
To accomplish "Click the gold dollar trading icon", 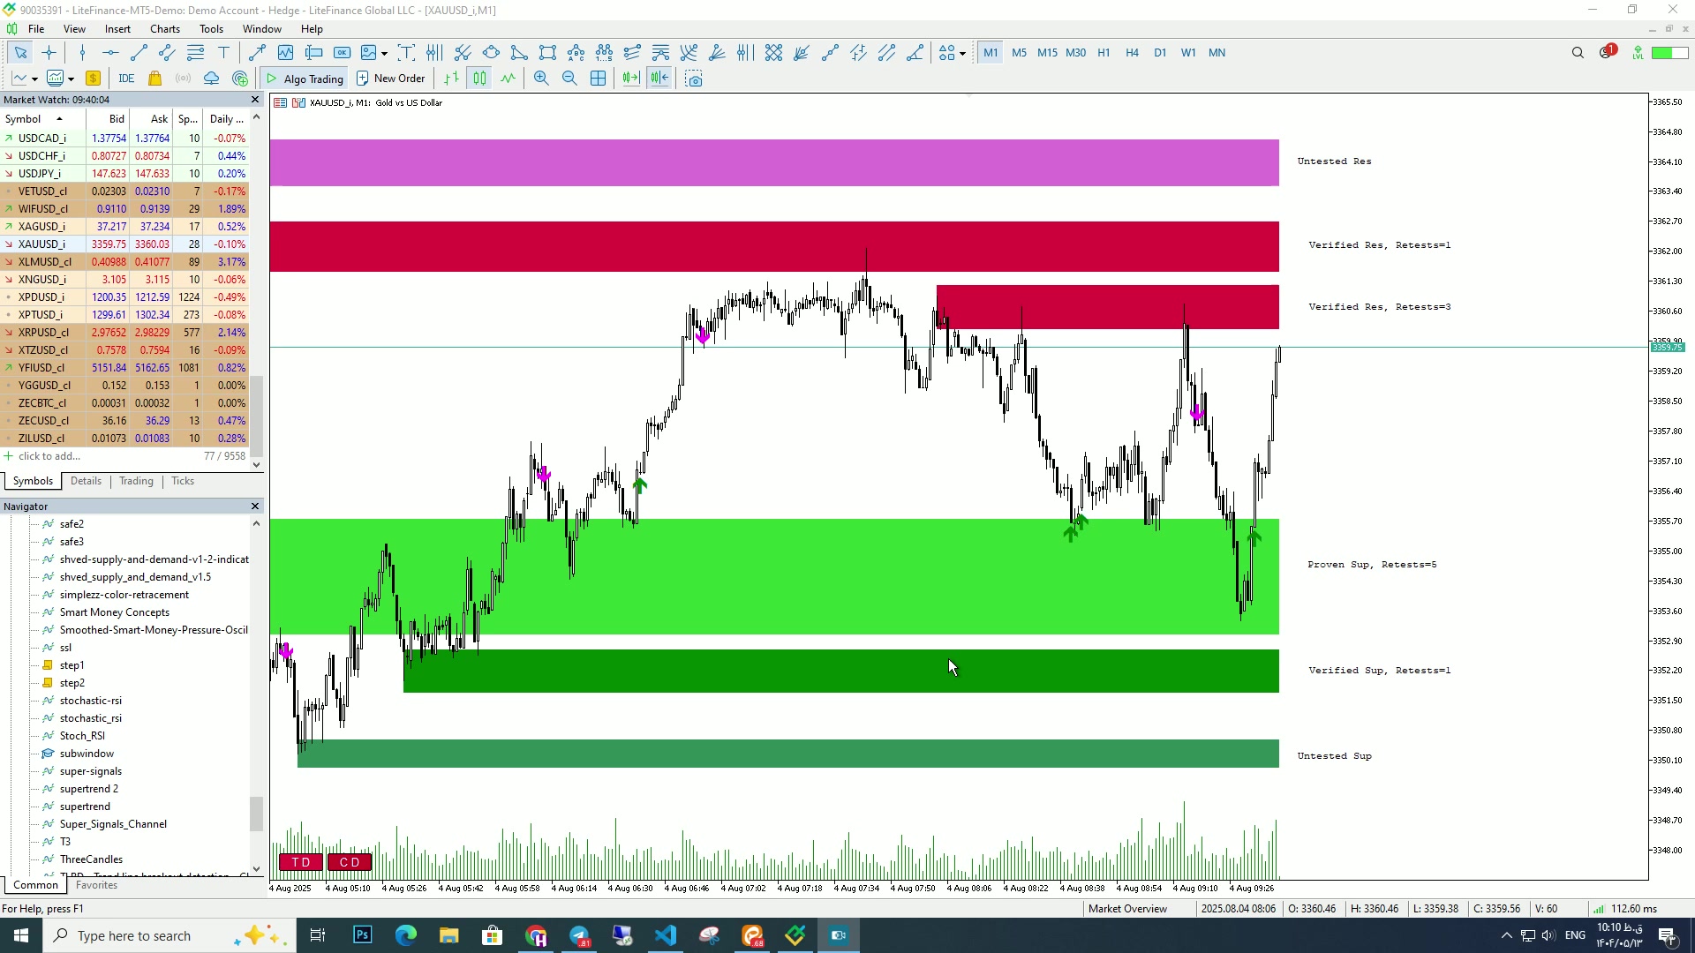I will pos(93,79).
